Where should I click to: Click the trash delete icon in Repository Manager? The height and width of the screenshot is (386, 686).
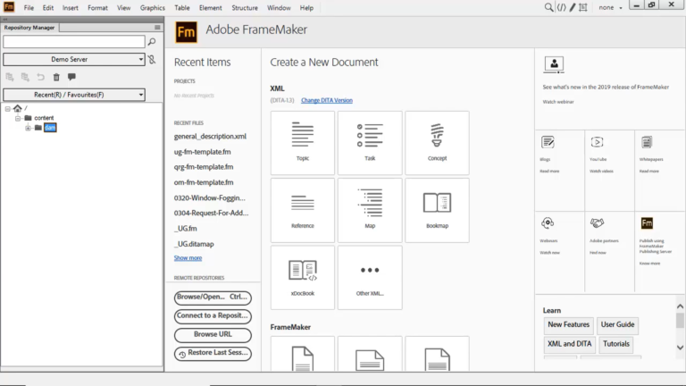pyautogui.click(x=56, y=77)
